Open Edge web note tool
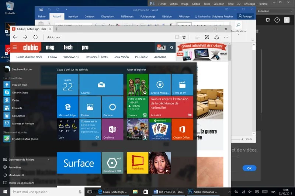 (207, 37)
